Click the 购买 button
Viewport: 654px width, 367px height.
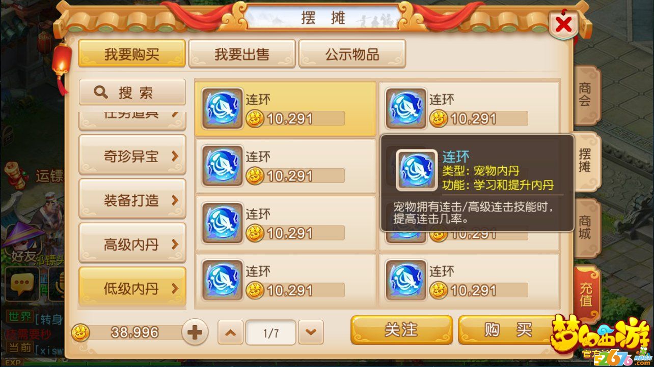point(508,330)
